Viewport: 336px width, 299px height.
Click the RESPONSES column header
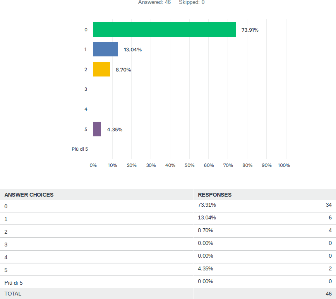[x=214, y=195]
